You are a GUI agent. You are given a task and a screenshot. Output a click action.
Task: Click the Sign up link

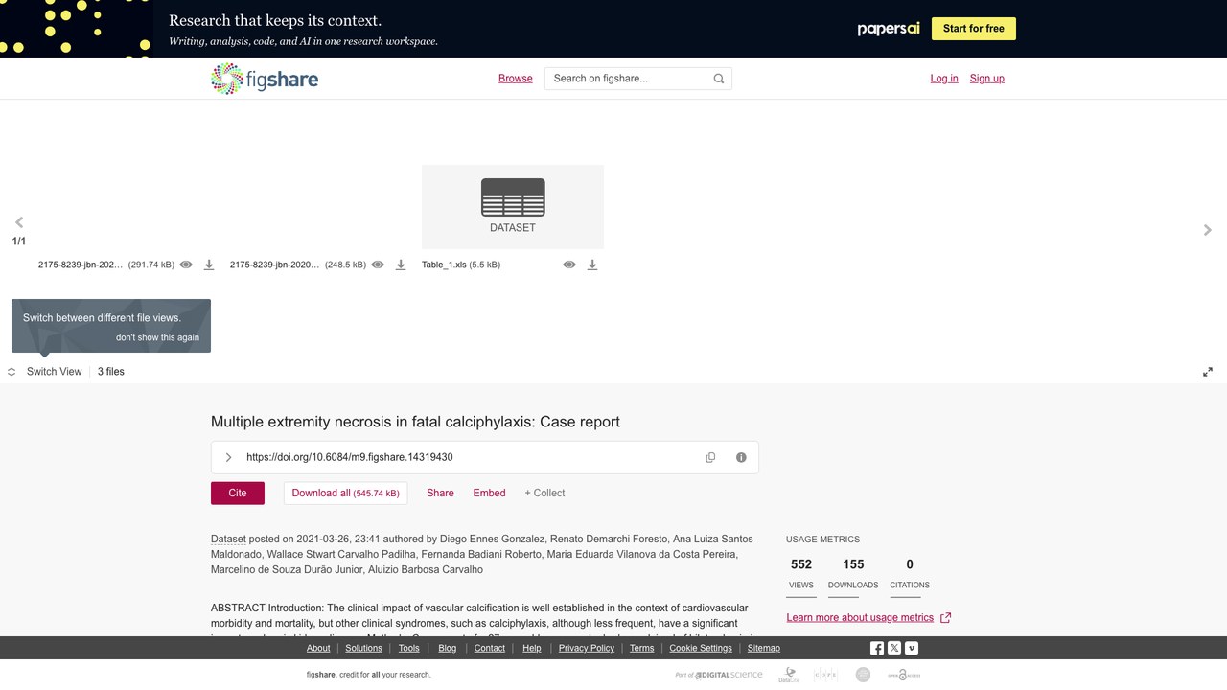(987, 79)
